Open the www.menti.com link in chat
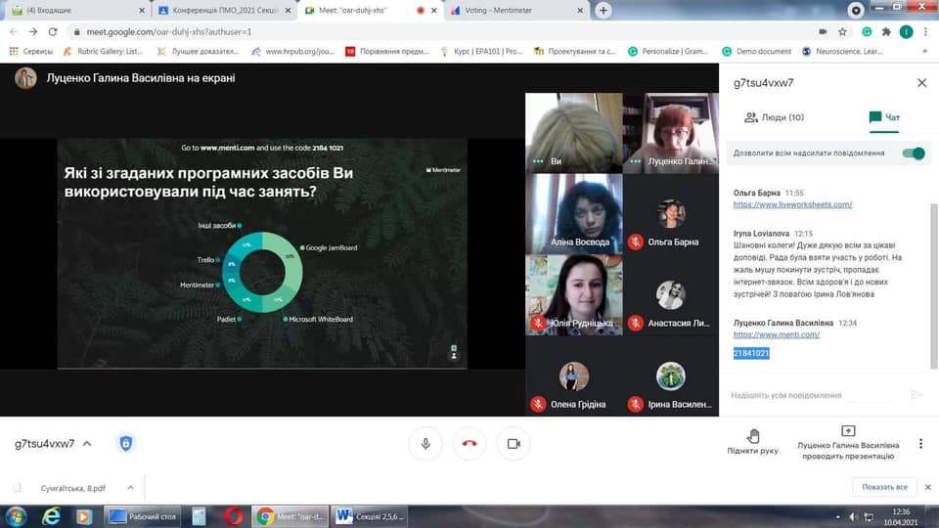This screenshot has height=528, width=939. (776, 334)
